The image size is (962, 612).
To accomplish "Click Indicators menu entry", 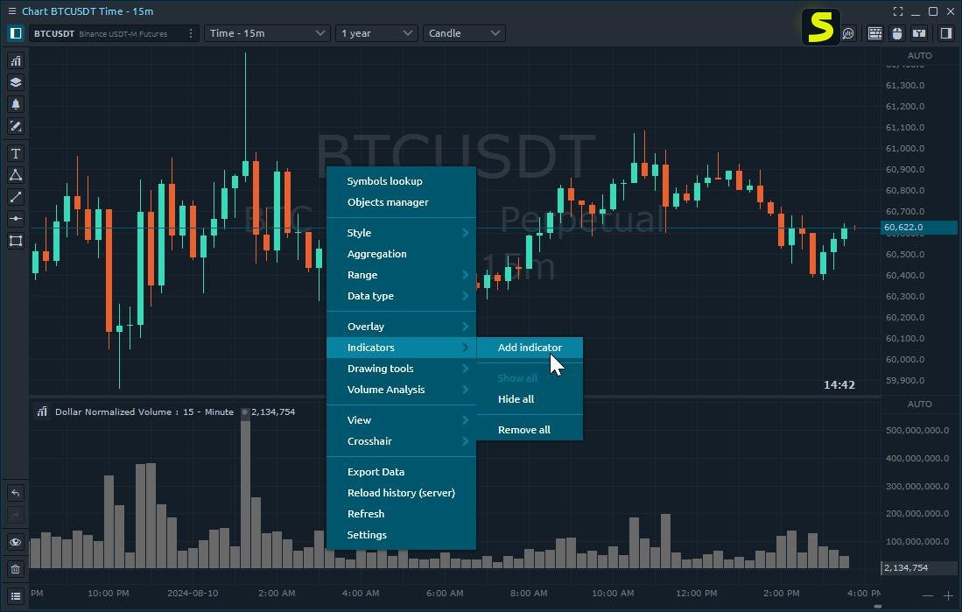I will pyautogui.click(x=401, y=348).
